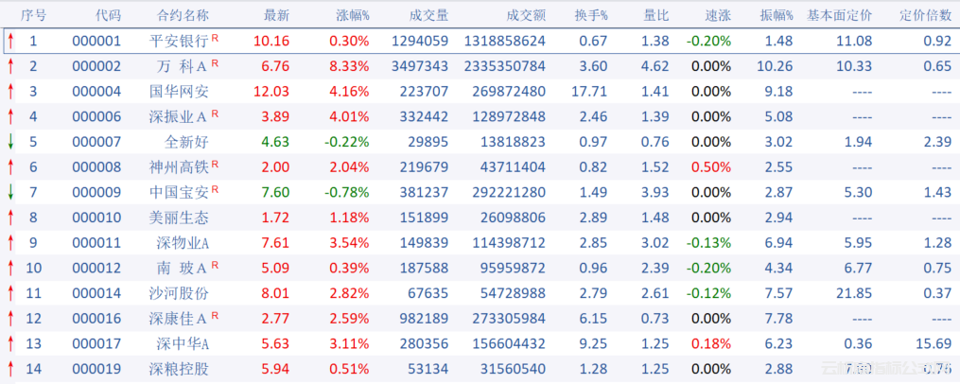Click the R marker beside 深振业A

[x=215, y=113]
